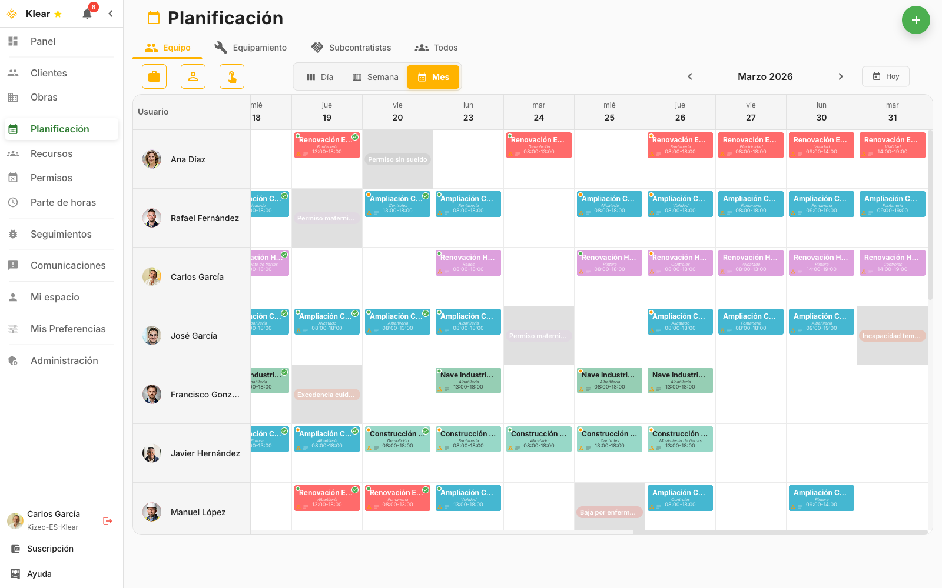Go to the next month

coord(841,76)
